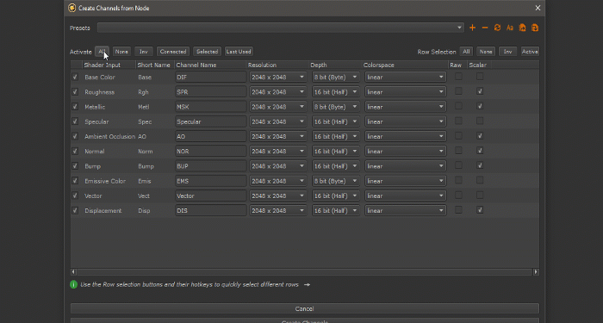Click the Ambient Occlusion shader input label
The image size is (603, 323).
coord(110,136)
